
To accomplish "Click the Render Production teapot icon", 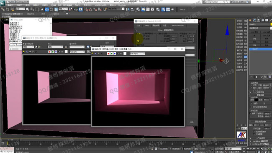I will [x=172, y=9].
